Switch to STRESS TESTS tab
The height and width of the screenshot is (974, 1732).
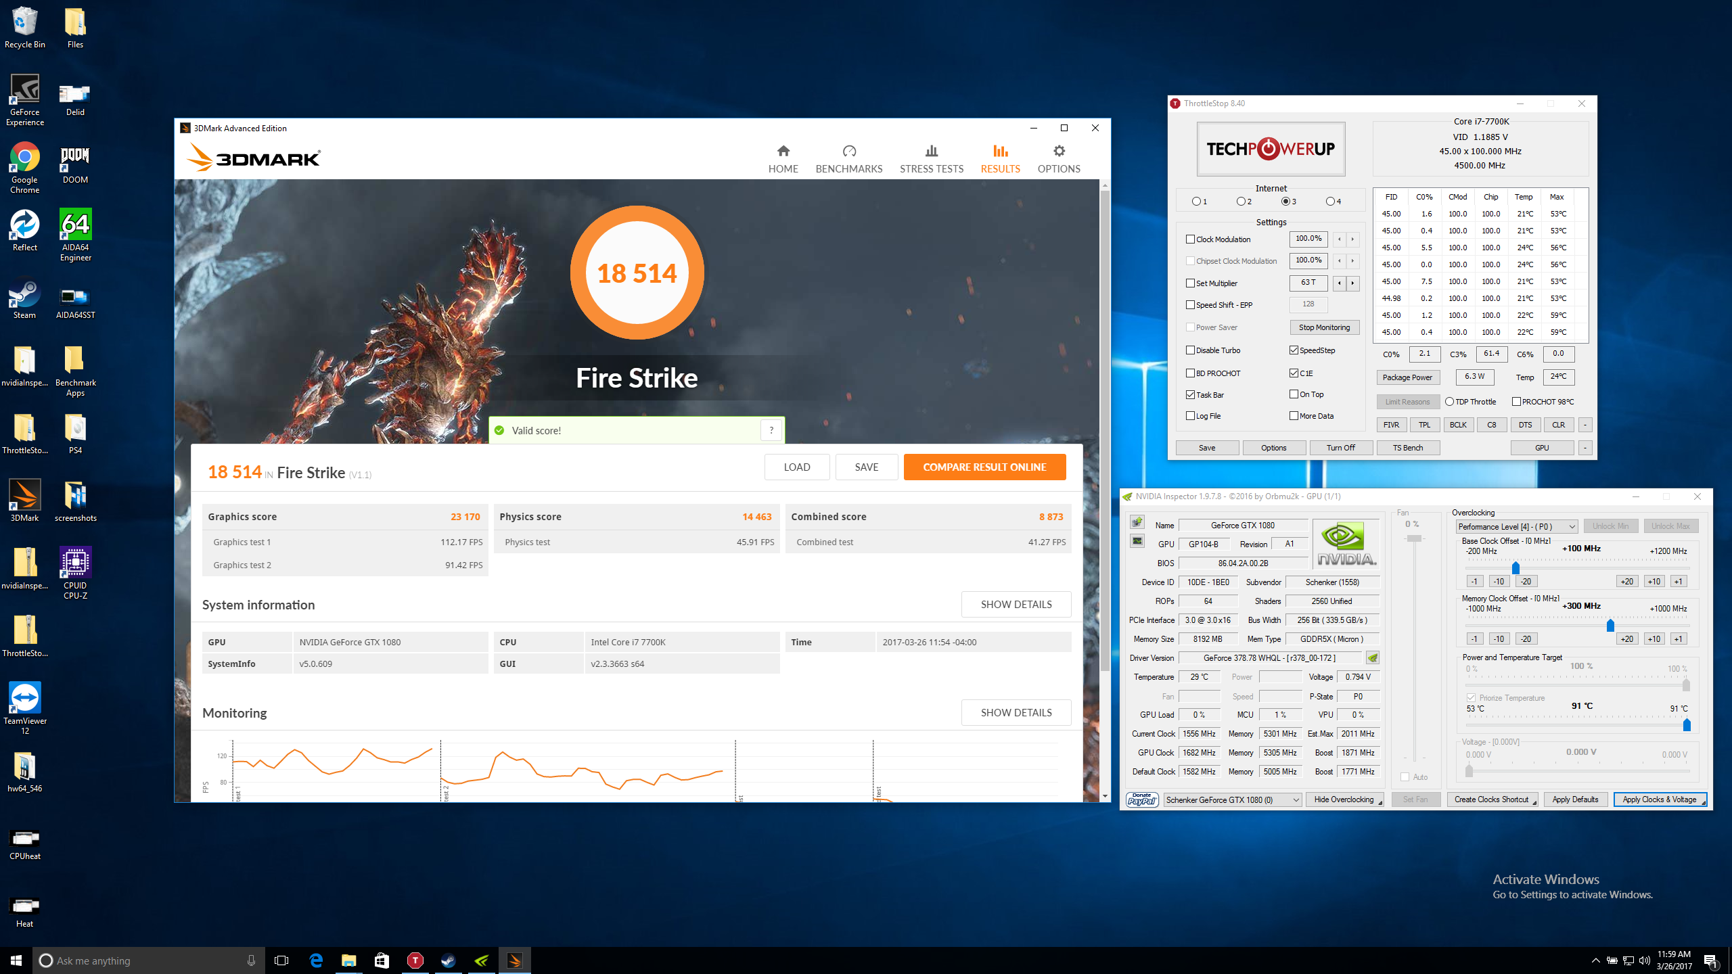931,160
